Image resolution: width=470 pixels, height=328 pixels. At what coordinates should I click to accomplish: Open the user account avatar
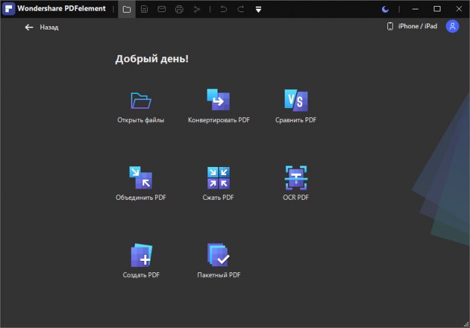(x=453, y=26)
